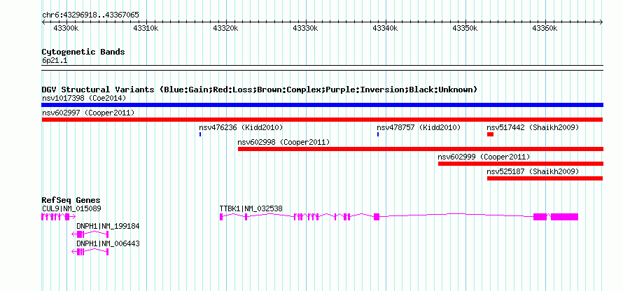The image size is (623, 291).
Task: Click the 43360k ruler tick label
Action: (x=545, y=29)
